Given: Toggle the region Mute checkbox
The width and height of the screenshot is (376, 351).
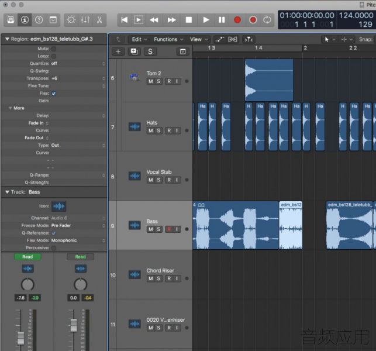Looking at the screenshot, I should click(x=54, y=49).
